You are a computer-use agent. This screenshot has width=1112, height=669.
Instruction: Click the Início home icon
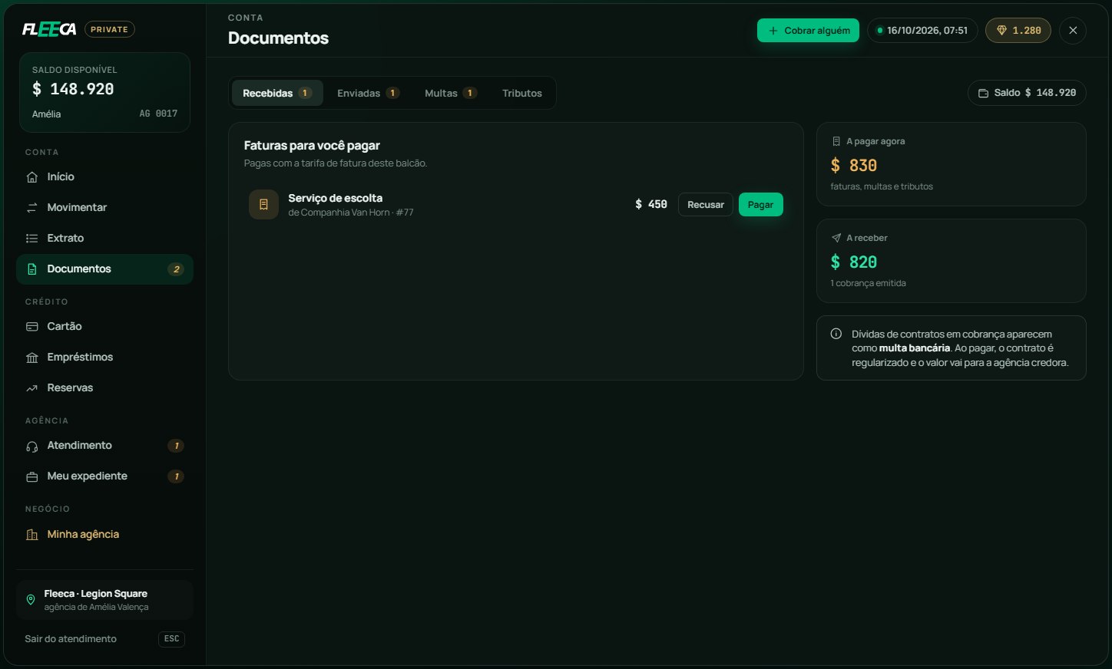[32, 177]
